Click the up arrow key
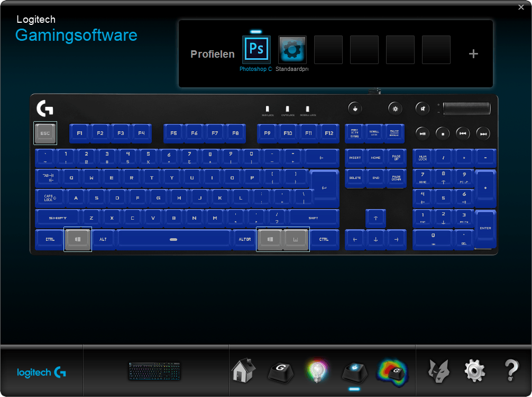 point(375,219)
